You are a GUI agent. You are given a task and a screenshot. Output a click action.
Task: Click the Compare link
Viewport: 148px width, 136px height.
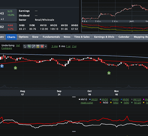(x=7, y=48)
